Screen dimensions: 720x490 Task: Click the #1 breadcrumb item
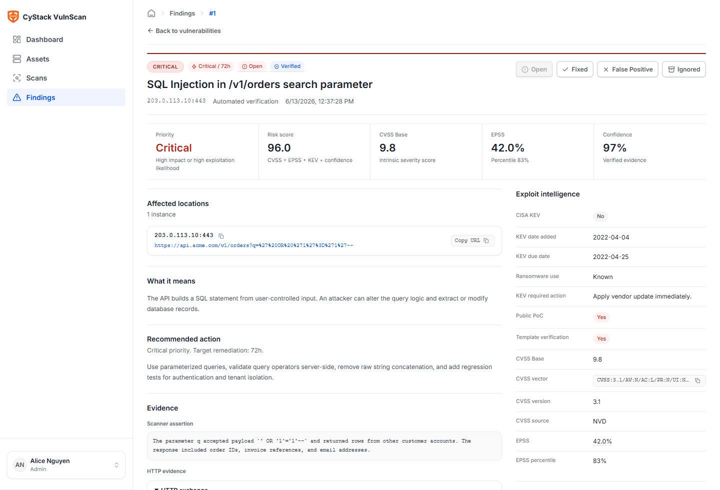click(212, 13)
